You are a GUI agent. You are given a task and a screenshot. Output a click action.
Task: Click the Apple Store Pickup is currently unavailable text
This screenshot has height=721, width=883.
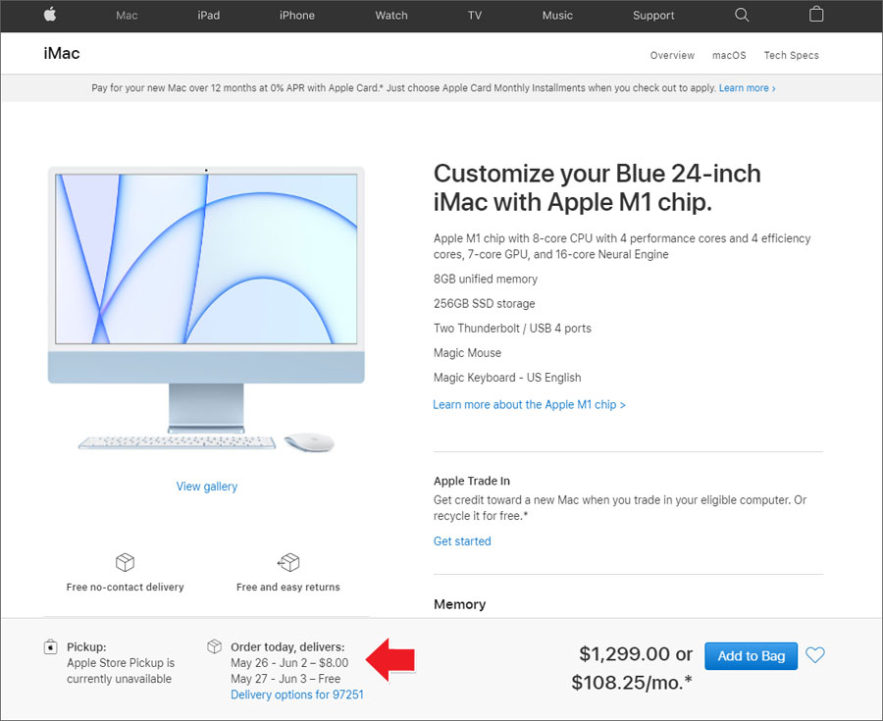(x=121, y=671)
